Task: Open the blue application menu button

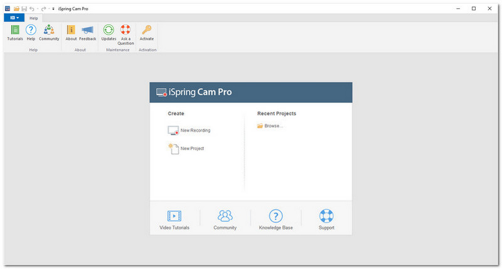Action: (14, 18)
